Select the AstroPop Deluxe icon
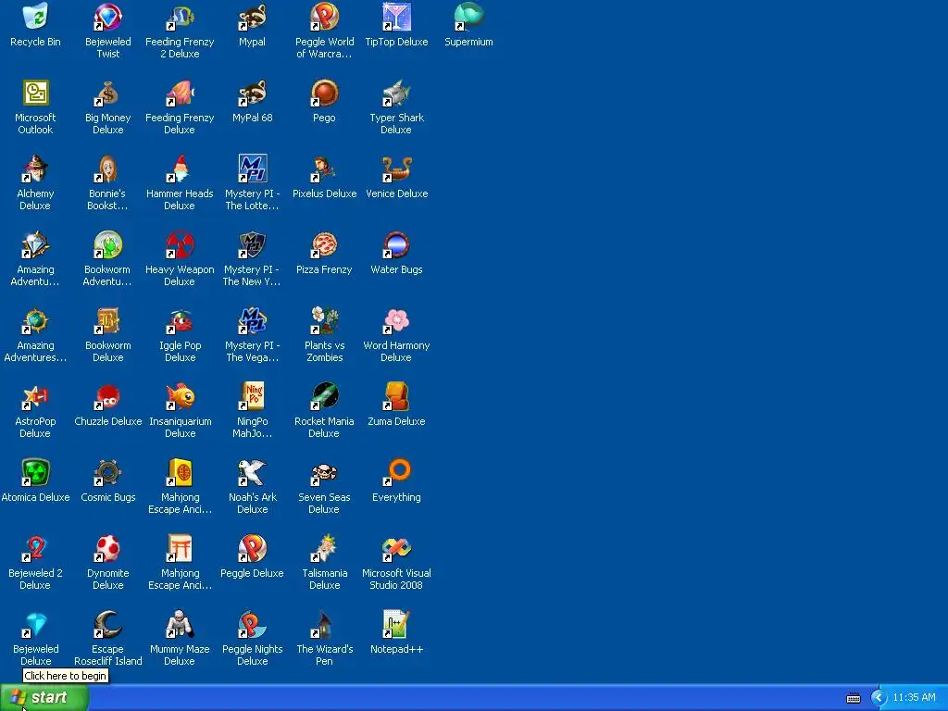The image size is (948, 711). pos(35,396)
